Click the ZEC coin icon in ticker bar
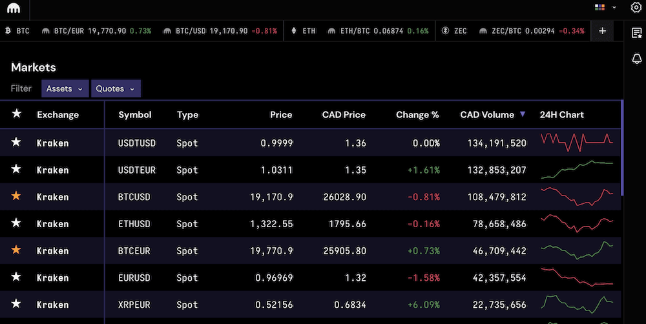 tap(446, 31)
